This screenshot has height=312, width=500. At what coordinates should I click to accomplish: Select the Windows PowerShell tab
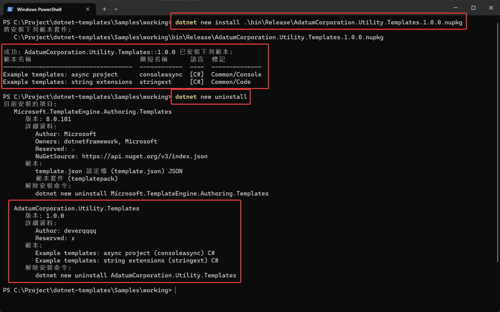(x=49, y=9)
